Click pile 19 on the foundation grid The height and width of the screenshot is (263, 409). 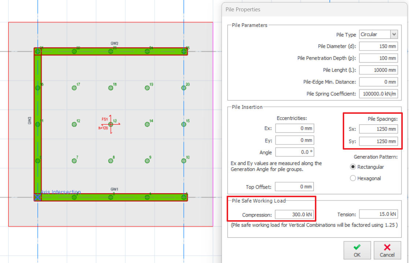pyautogui.click(x=147, y=88)
